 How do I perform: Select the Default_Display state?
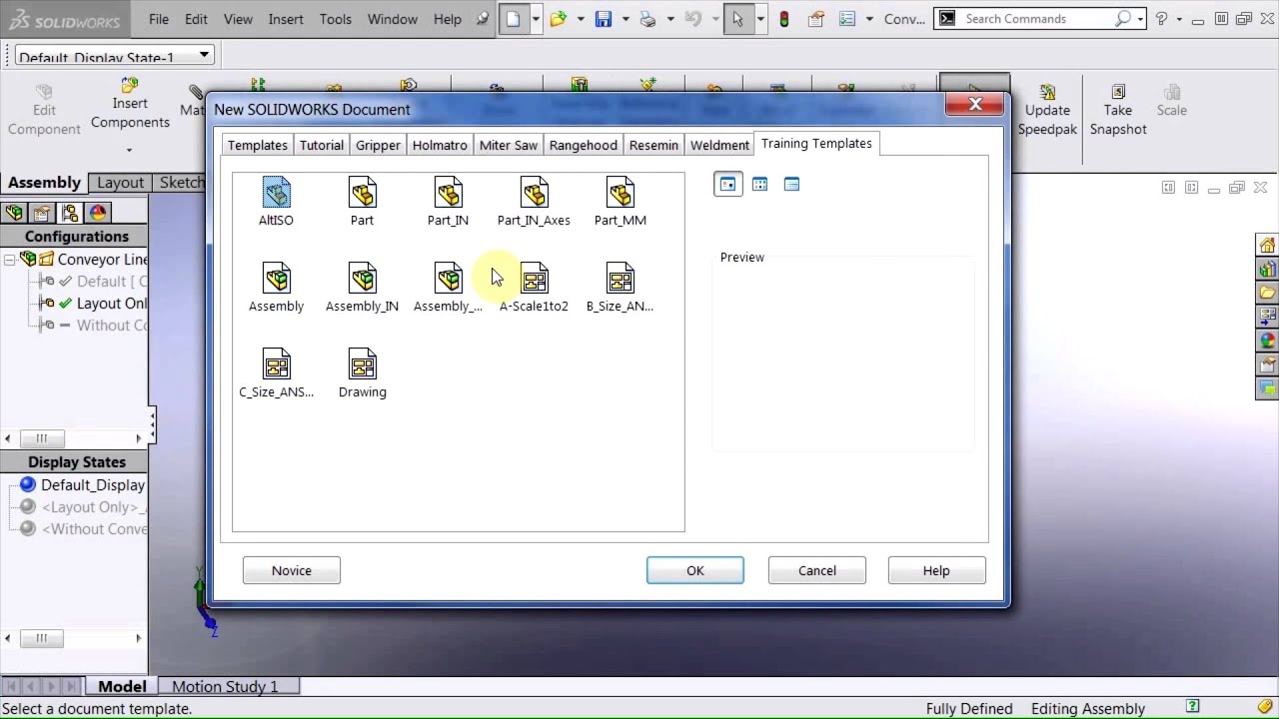[93, 485]
